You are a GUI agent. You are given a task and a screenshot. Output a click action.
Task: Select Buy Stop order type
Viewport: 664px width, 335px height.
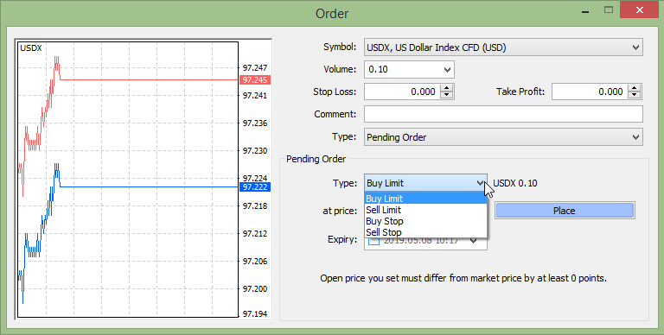[425, 221]
